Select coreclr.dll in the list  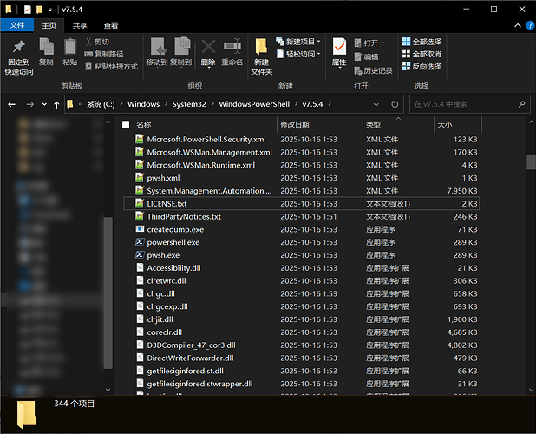301,332
